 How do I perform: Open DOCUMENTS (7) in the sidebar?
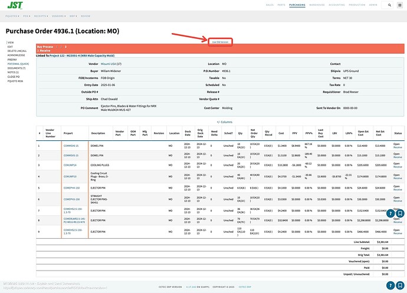click(x=17, y=68)
